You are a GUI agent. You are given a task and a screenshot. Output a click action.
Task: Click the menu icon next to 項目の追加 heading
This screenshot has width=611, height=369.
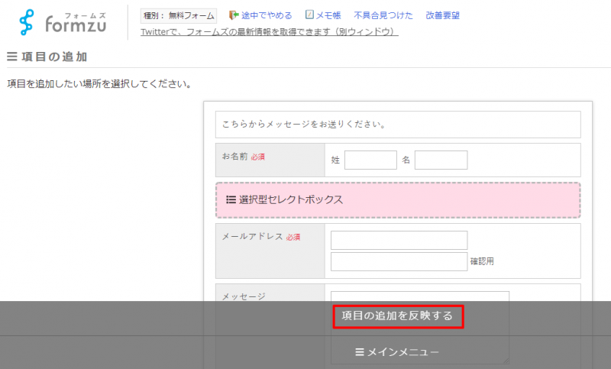tap(11, 57)
